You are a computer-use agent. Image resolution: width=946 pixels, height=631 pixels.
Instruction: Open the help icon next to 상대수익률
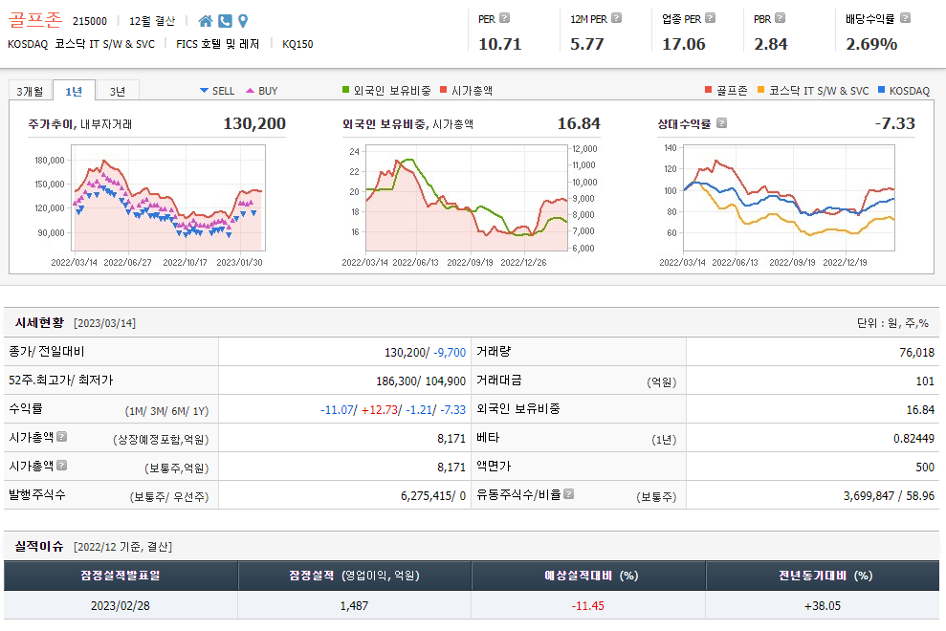click(721, 123)
